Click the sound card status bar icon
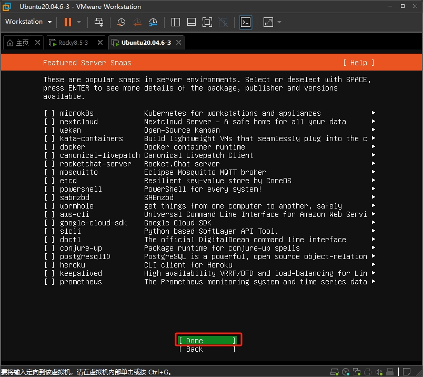423x377 pixels. click(x=379, y=372)
